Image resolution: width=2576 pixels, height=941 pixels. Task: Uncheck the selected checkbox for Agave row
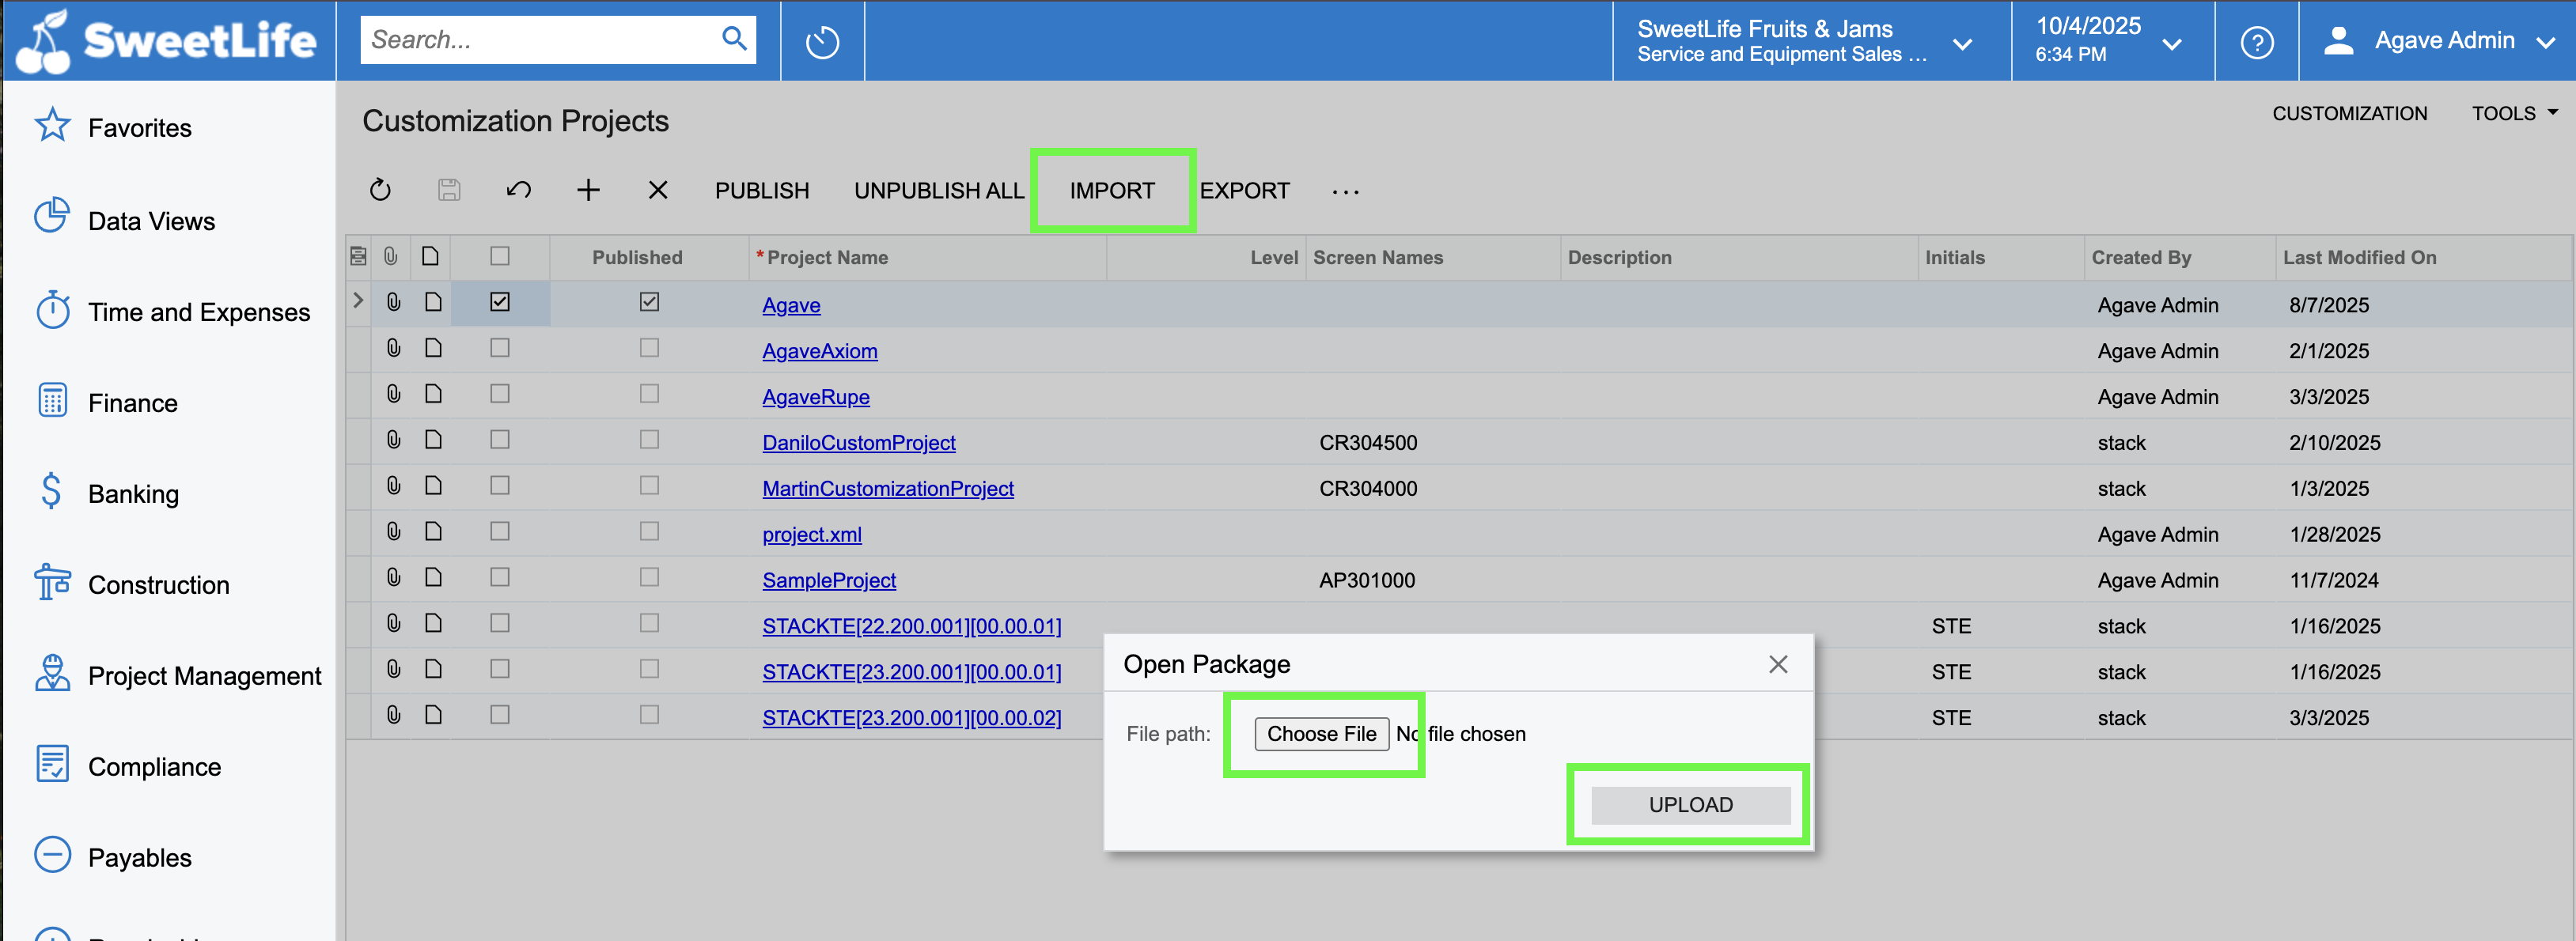pos(500,302)
